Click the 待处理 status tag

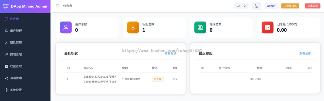point(158,79)
